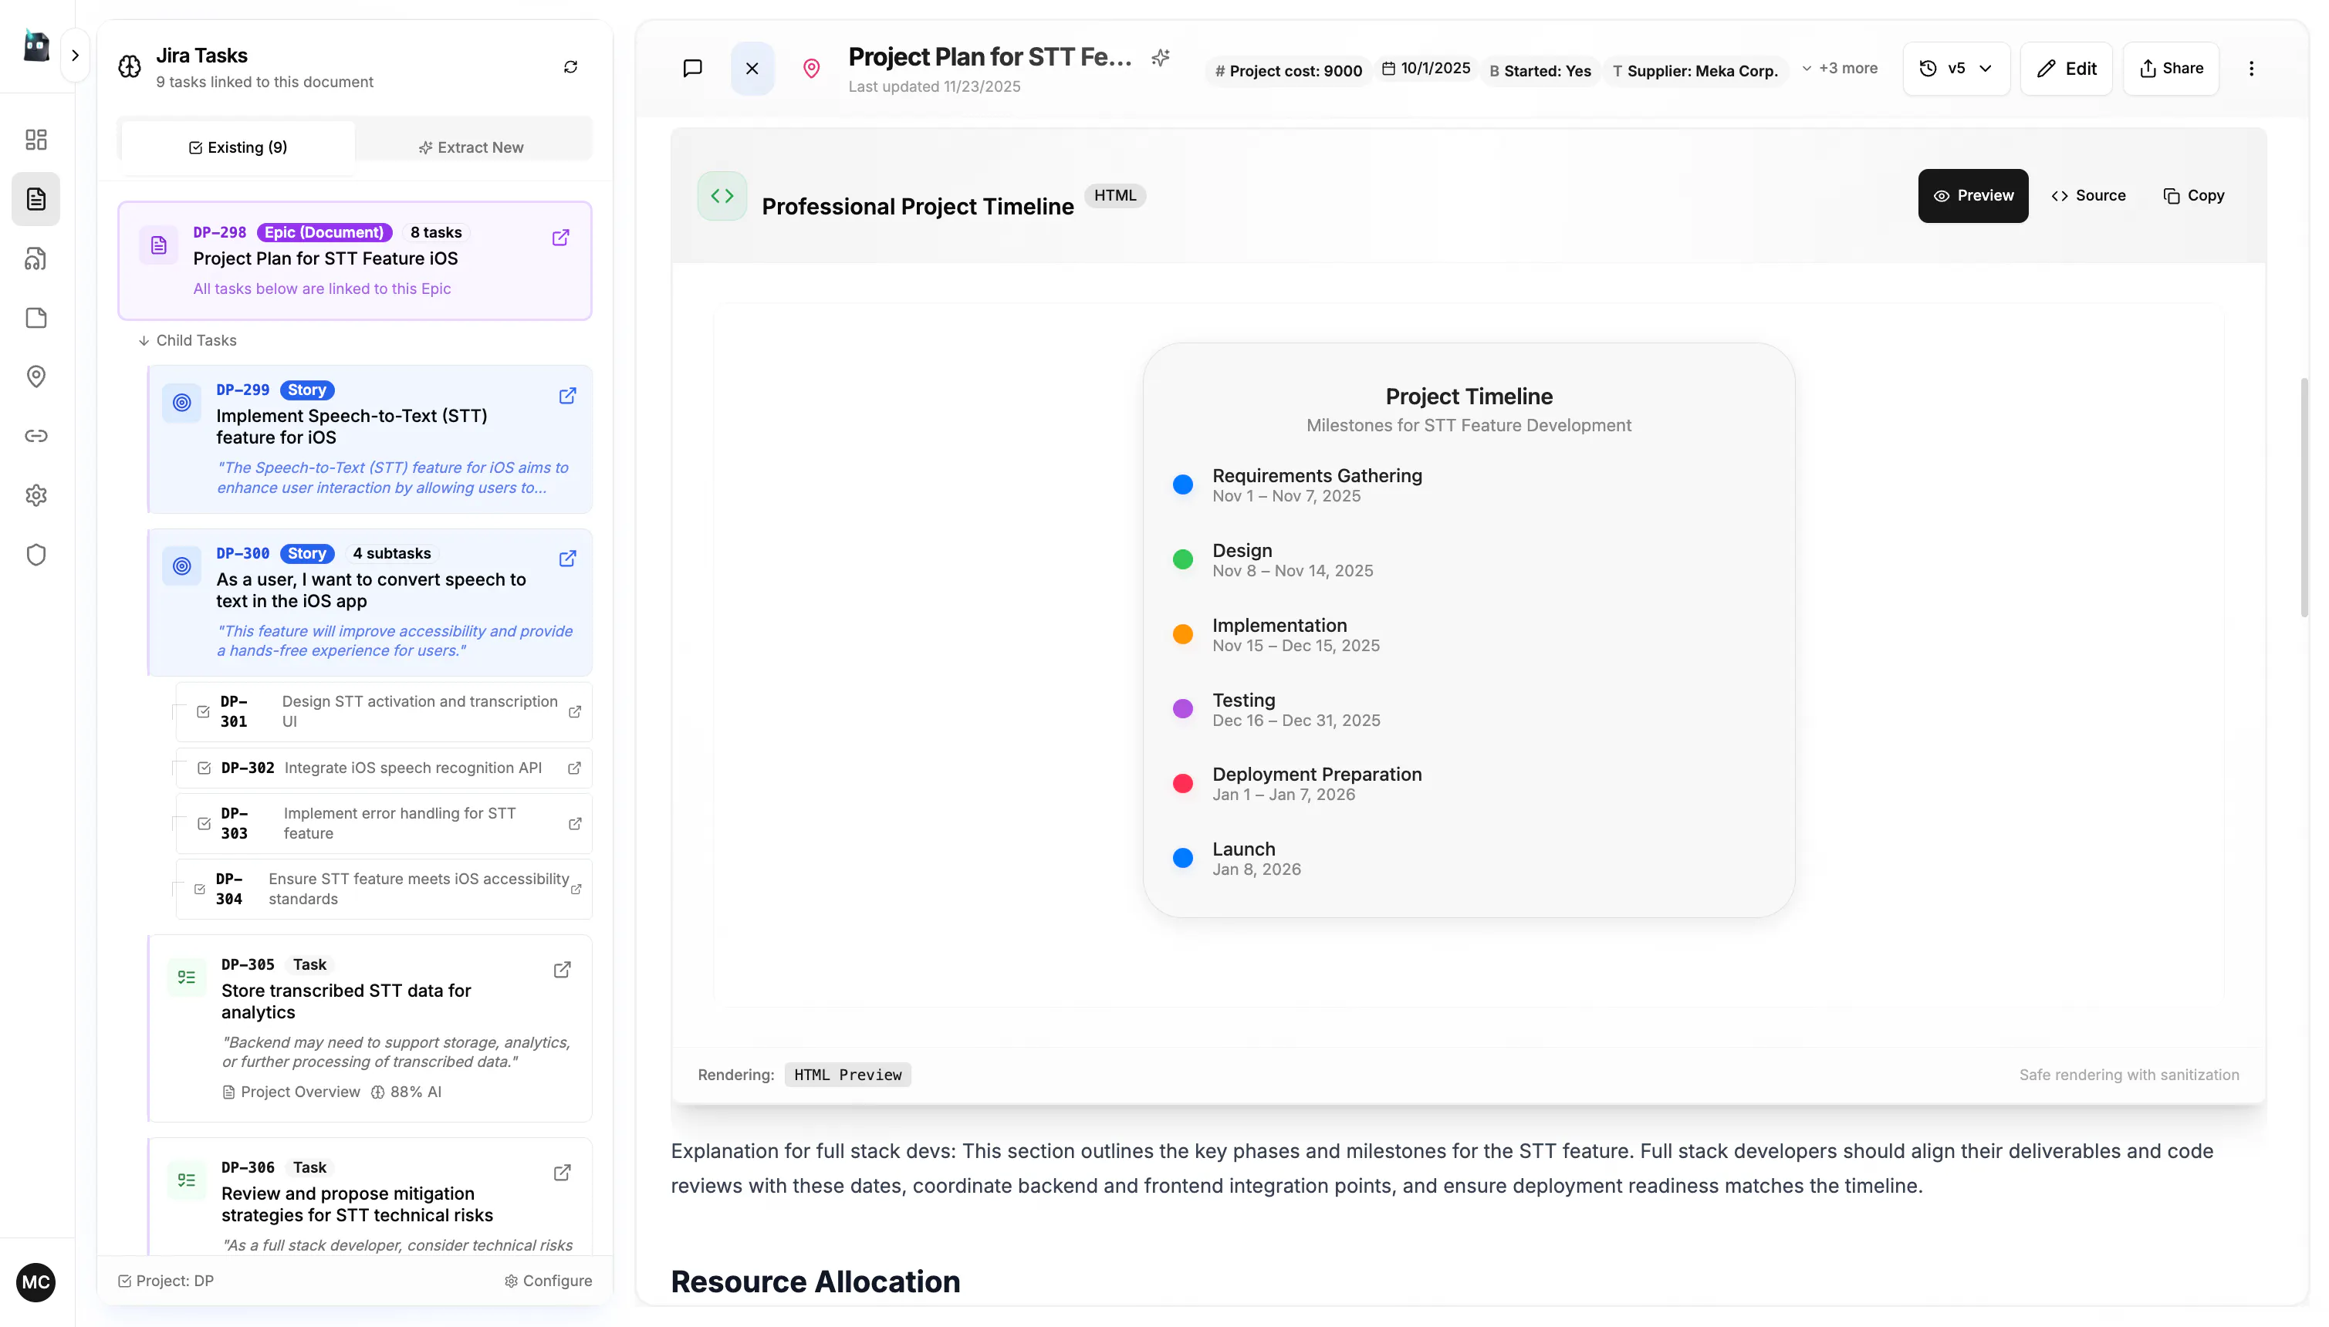This screenshot has width=2329, height=1327.
Task: Click the Project Overview source link
Action: coord(292,1092)
